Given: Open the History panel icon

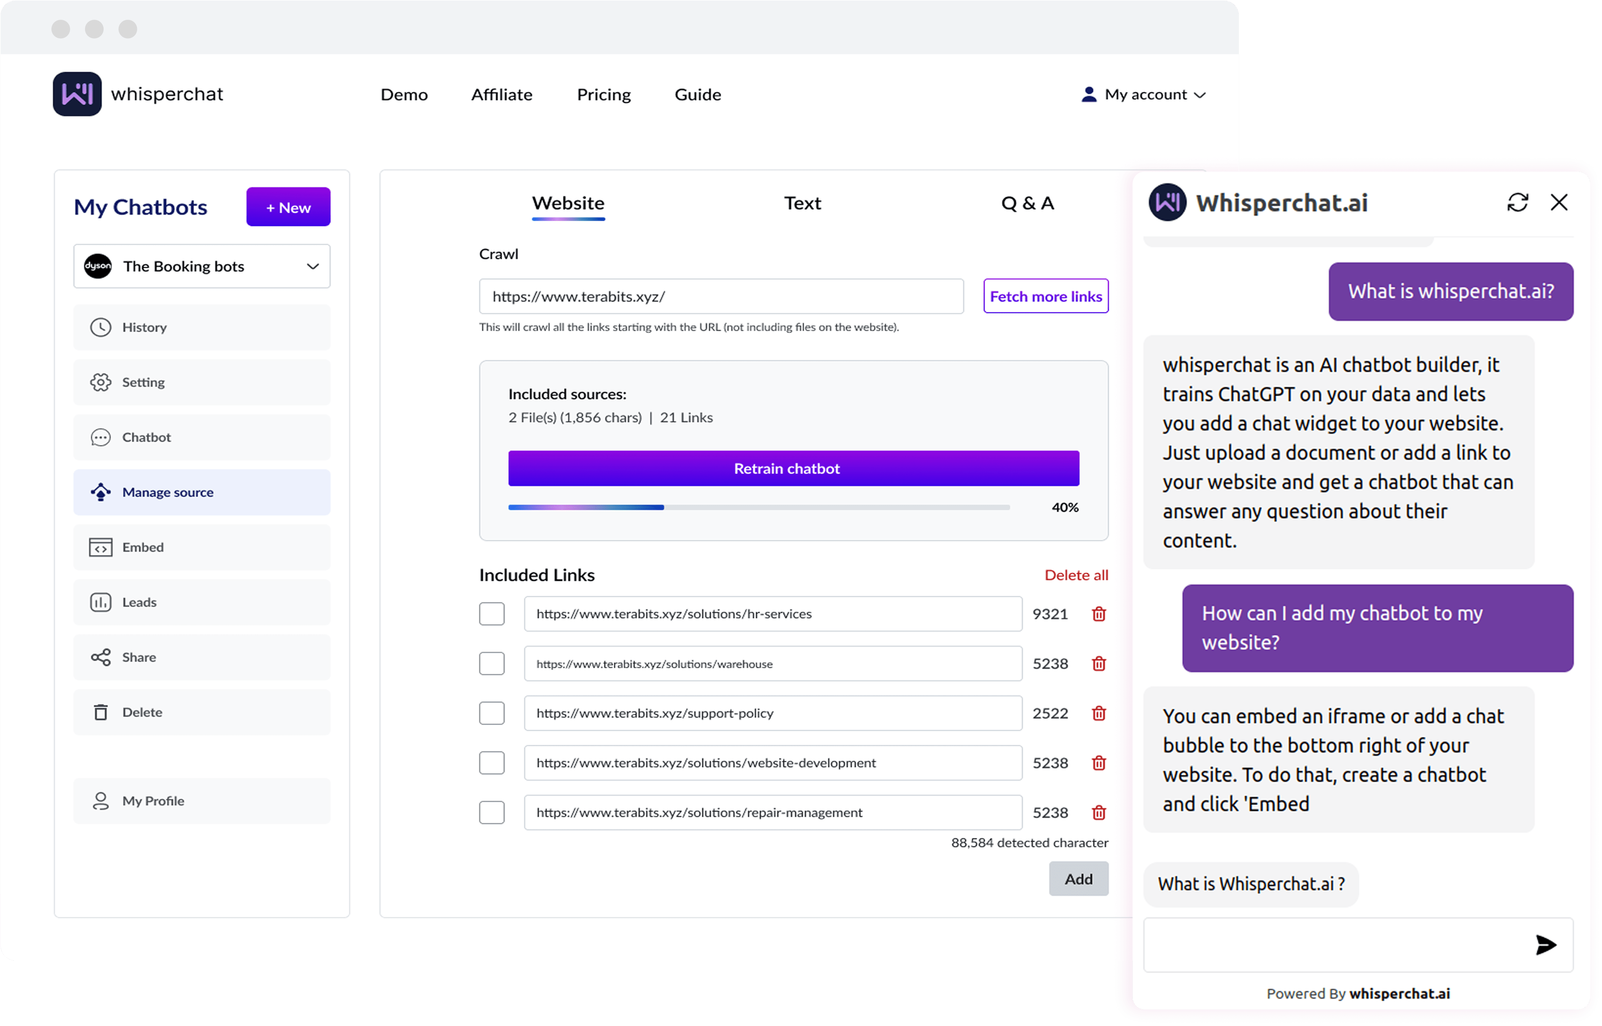Looking at the screenshot, I should coord(101,327).
